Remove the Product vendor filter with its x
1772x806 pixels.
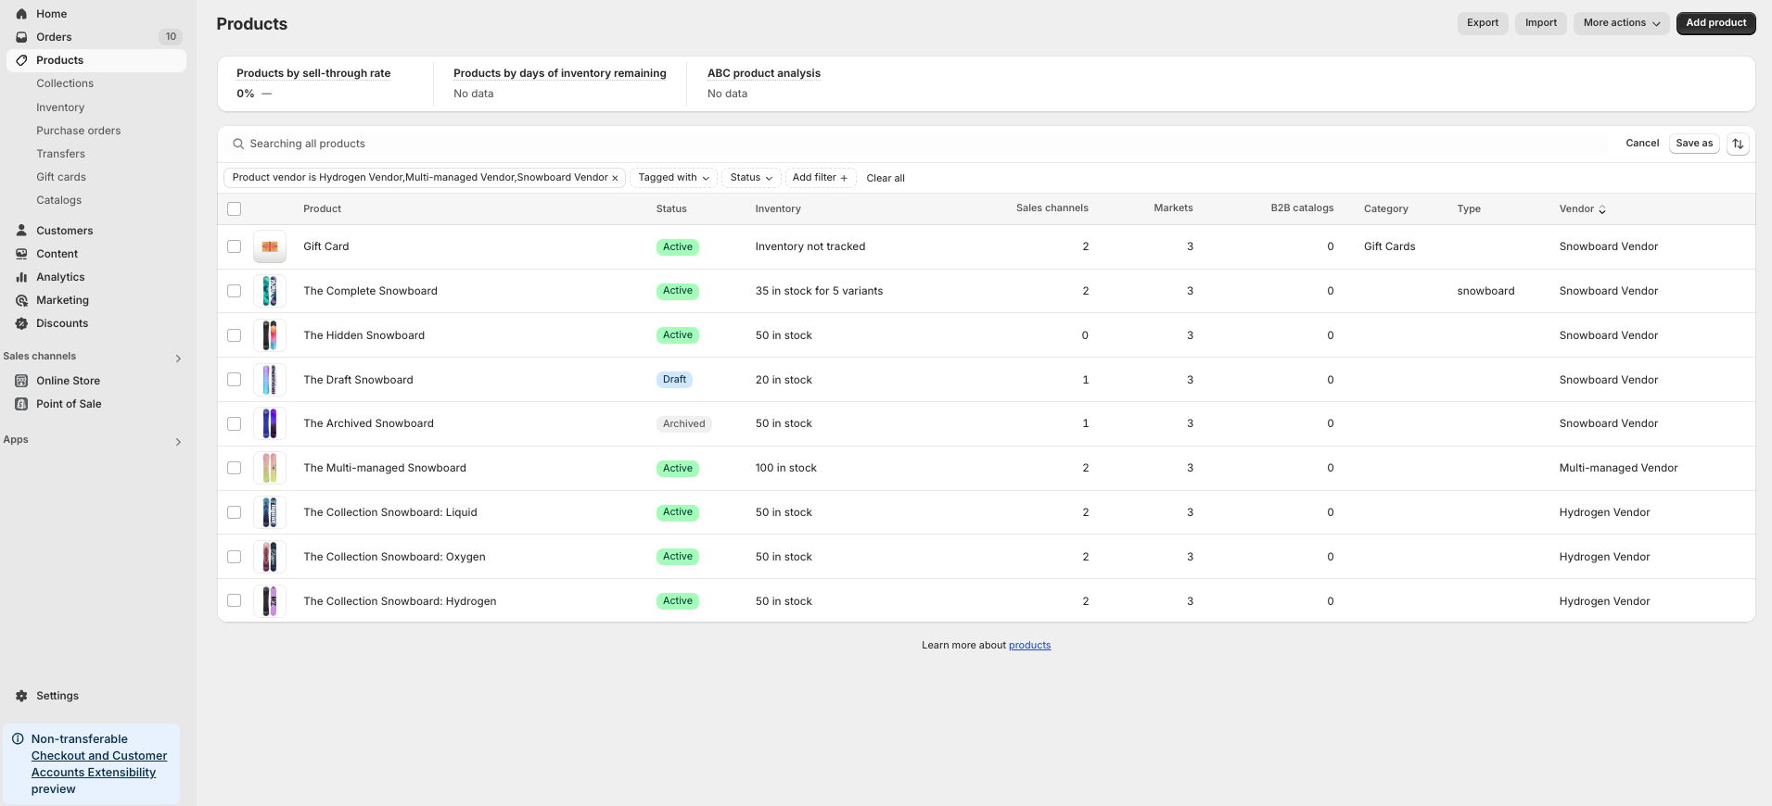[615, 178]
